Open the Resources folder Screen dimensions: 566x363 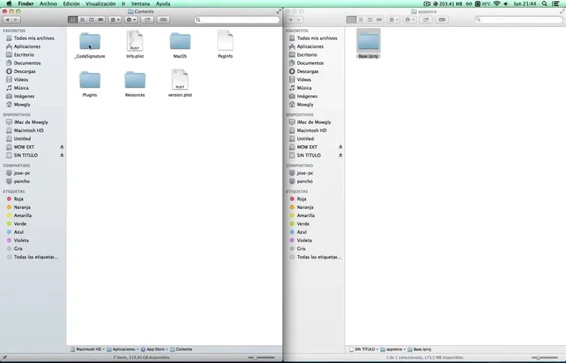[x=134, y=79]
